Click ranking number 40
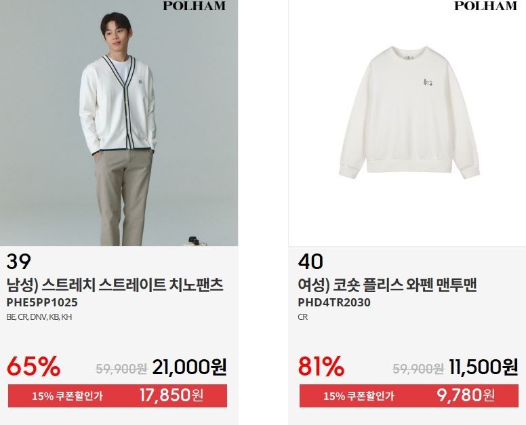The image size is (526, 425). point(310,262)
